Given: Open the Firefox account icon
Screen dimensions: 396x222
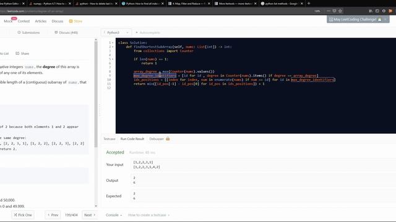Looking at the screenshot, I should pyautogui.click(x=384, y=11).
